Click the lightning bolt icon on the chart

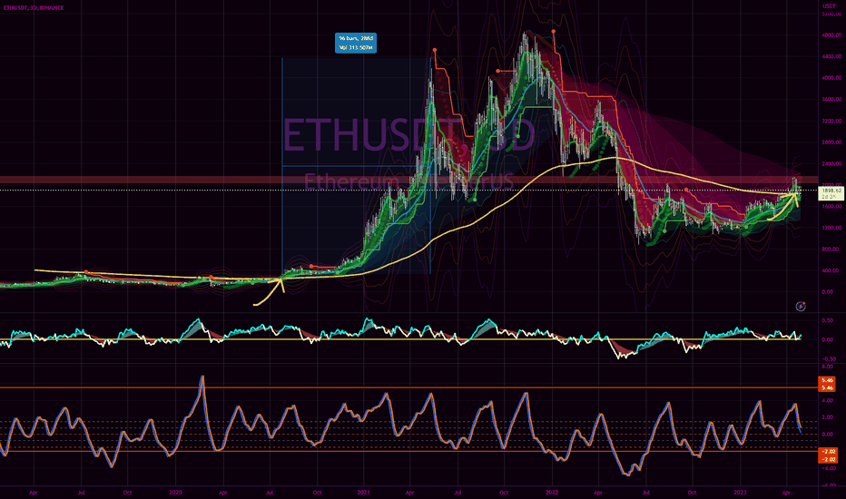(x=801, y=307)
